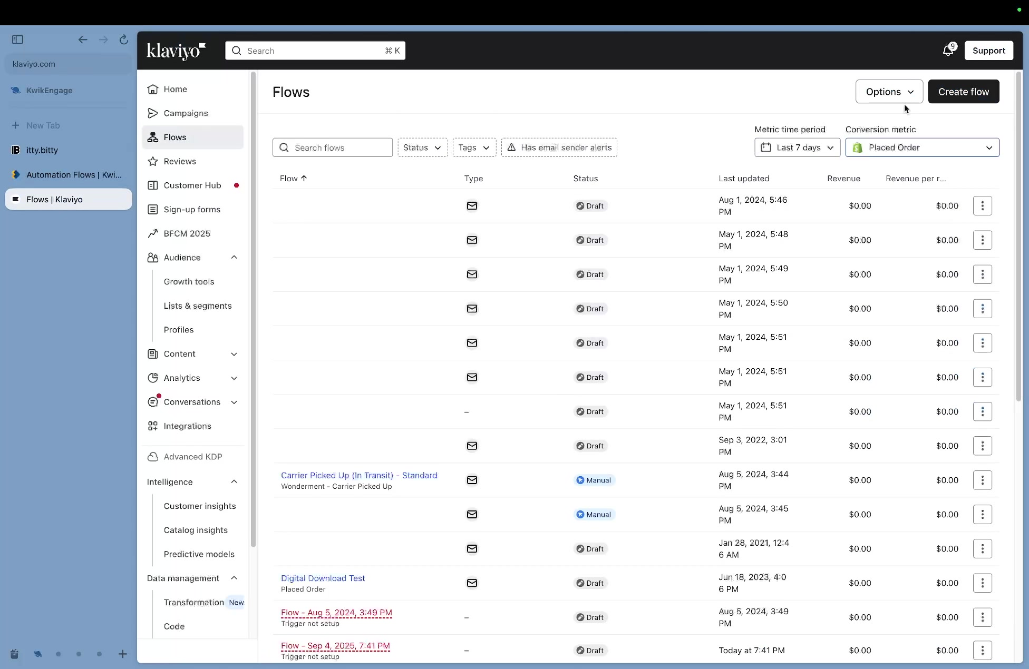Image resolution: width=1029 pixels, height=669 pixels.
Task: Open Customer Hub in the sidebar
Action: (x=193, y=185)
